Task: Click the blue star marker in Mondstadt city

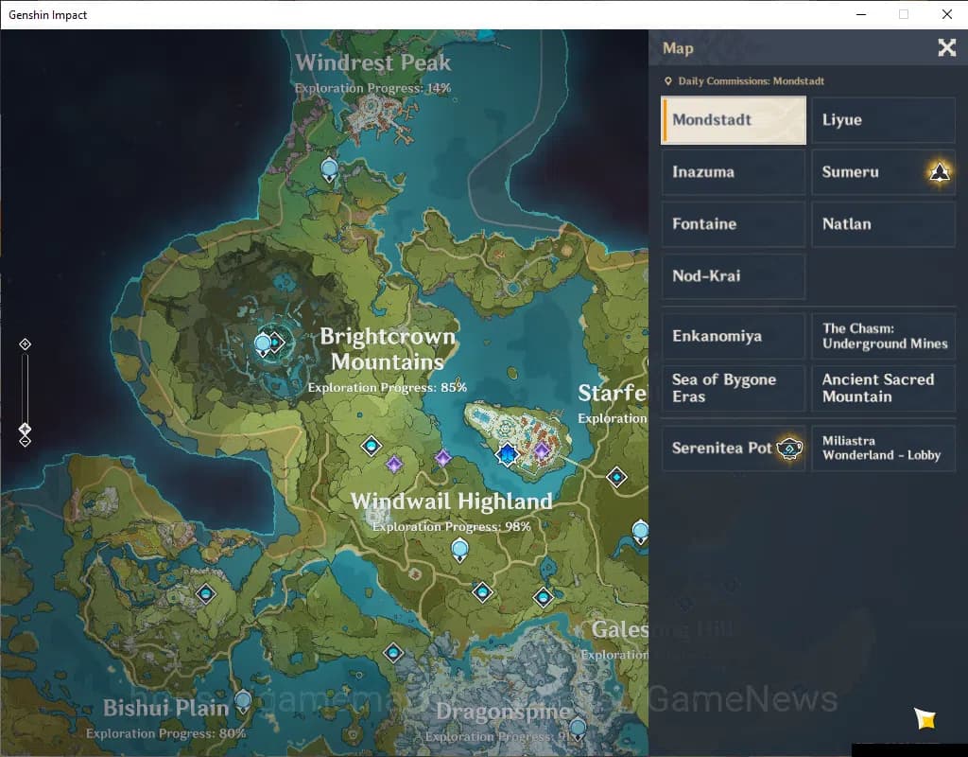Action: pyautogui.click(x=508, y=454)
